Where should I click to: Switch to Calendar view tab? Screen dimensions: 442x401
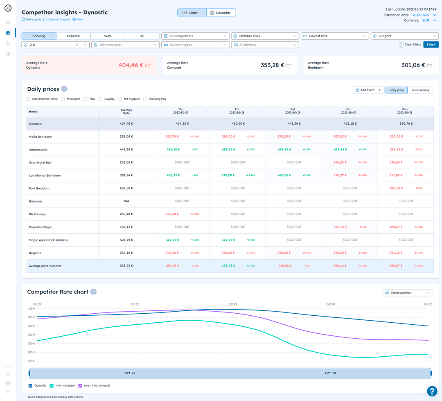221,13
